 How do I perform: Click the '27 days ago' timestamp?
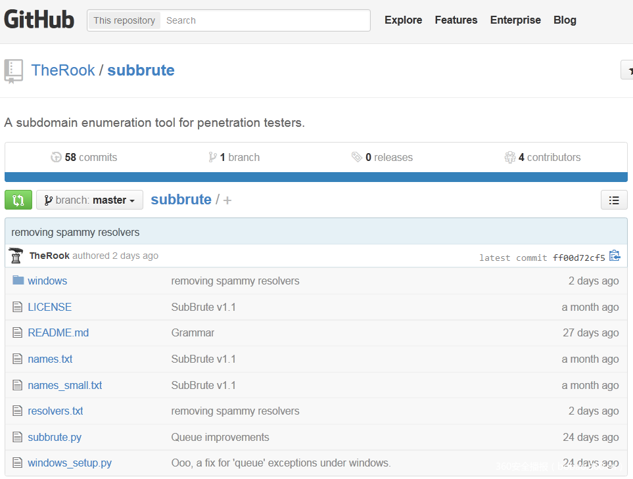coord(591,332)
